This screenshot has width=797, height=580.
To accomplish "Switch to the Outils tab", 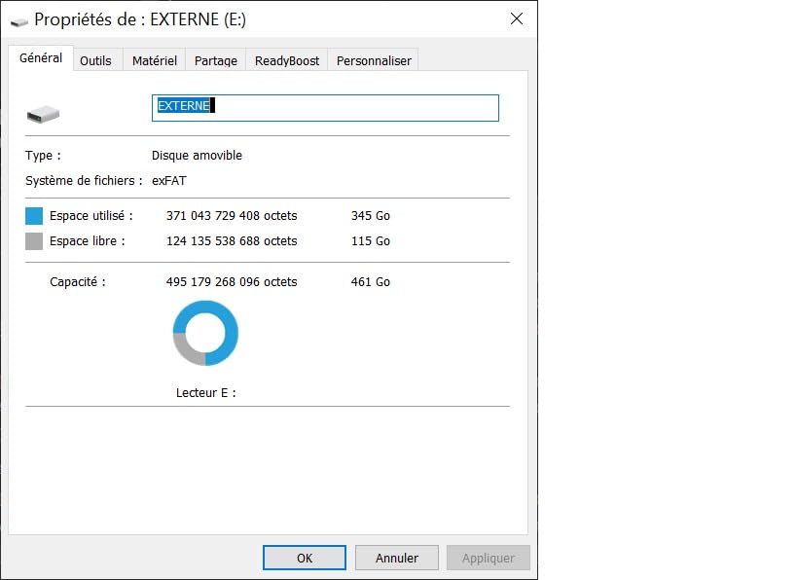I will (95, 60).
